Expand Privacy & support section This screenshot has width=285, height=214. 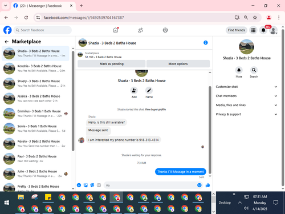click(x=246, y=114)
